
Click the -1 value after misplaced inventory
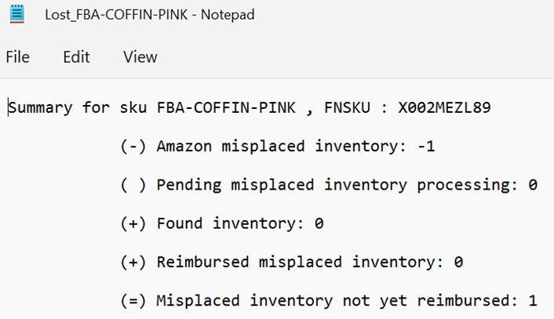pos(426,146)
